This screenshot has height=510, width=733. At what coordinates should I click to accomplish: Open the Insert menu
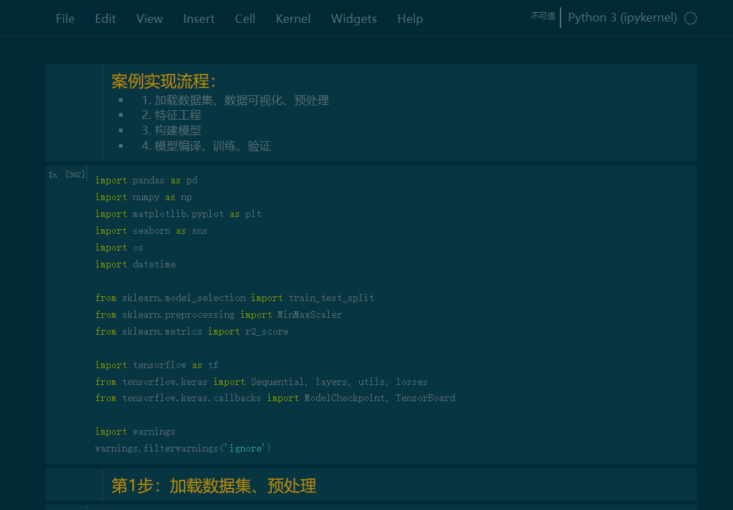tap(199, 19)
